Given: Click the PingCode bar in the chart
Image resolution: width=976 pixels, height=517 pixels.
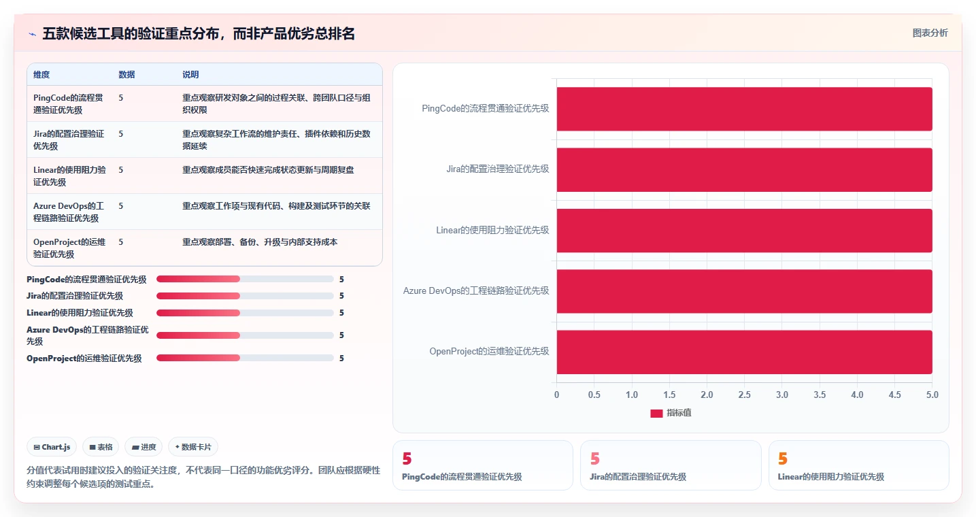Looking at the screenshot, I should click(x=744, y=109).
